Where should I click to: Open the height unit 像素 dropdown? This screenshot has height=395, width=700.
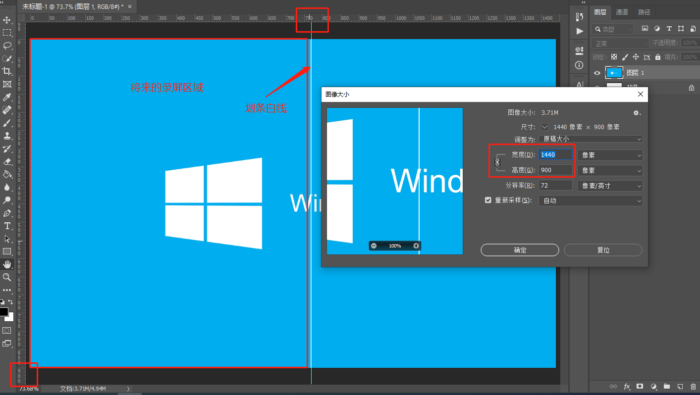[610, 170]
